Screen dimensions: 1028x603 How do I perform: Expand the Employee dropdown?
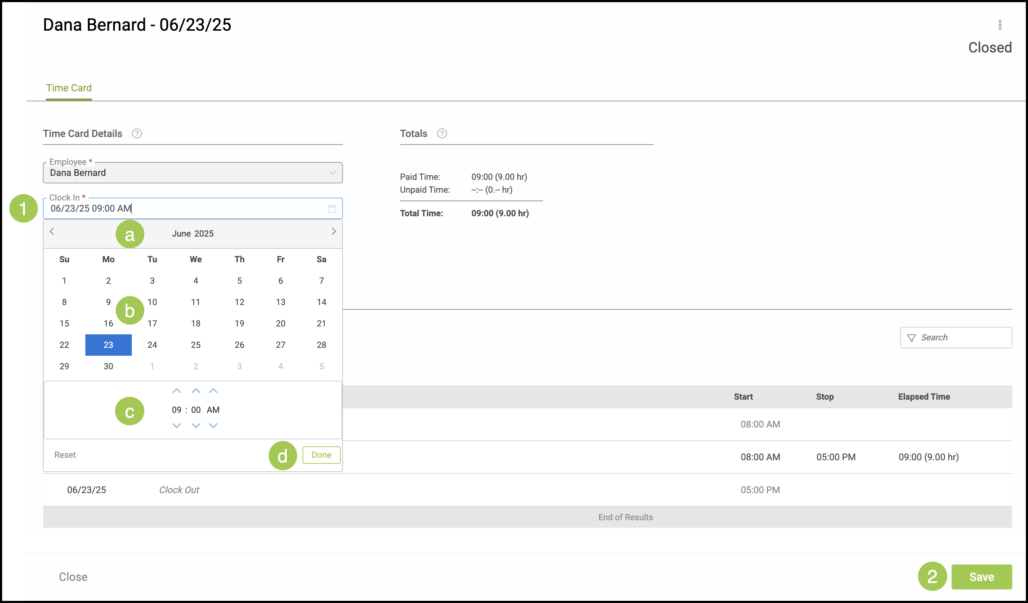(x=332, y=173)
